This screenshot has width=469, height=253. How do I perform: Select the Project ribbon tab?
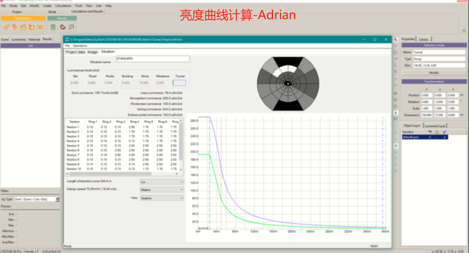17,12
